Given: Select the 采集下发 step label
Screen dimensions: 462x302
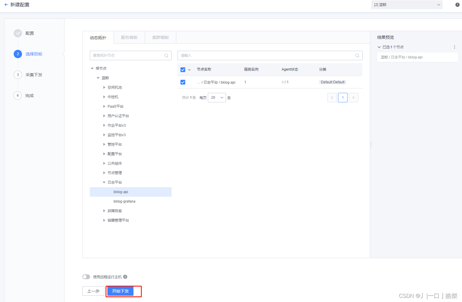Looking at the screenshot, I should pos(34,75).
